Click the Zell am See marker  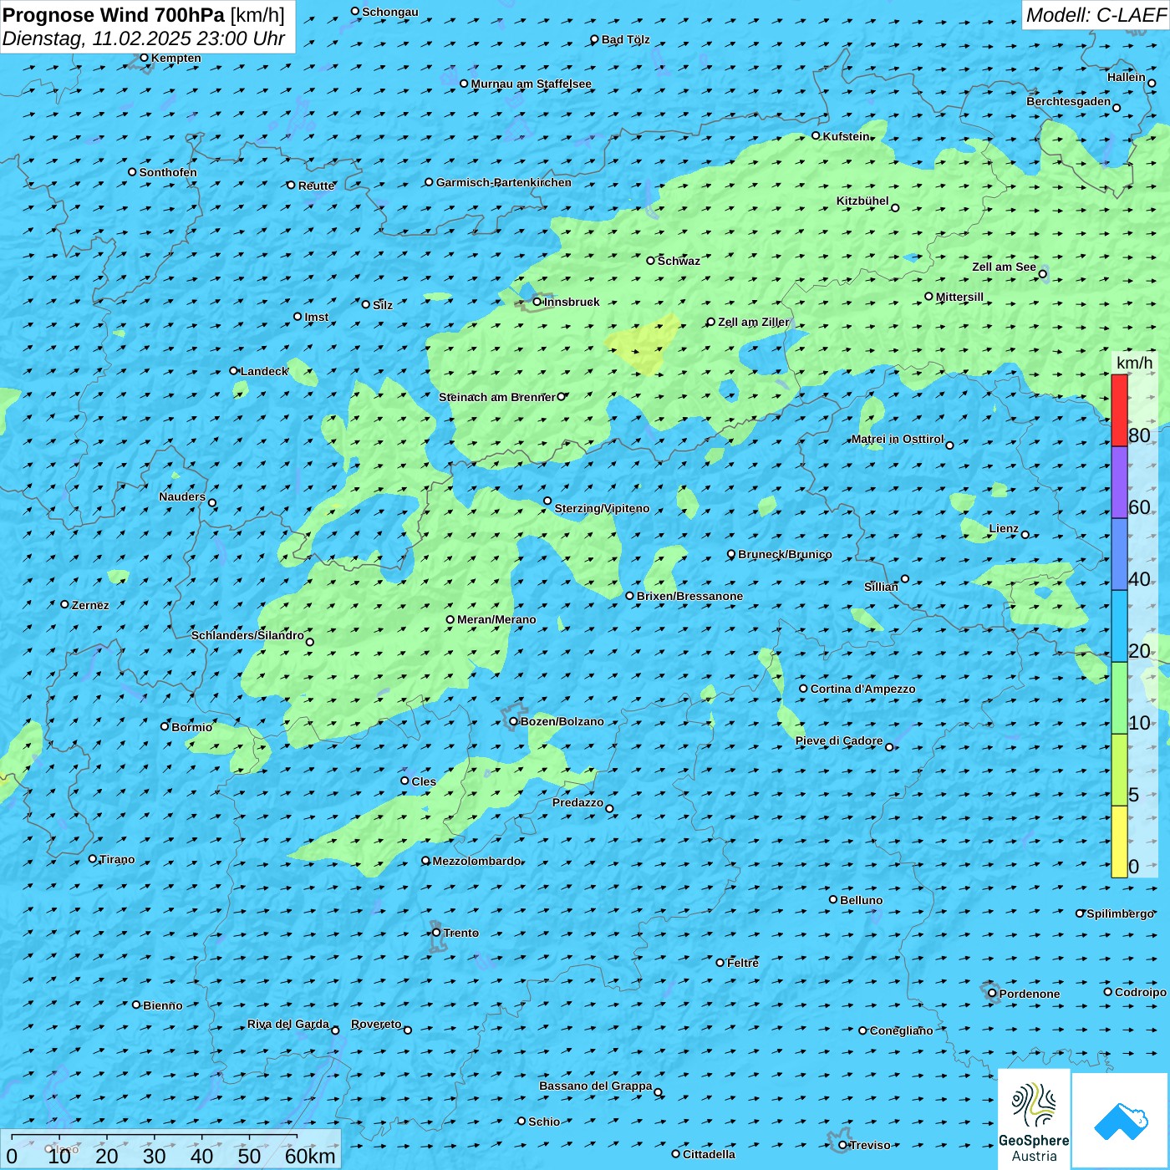[1042, 273]
